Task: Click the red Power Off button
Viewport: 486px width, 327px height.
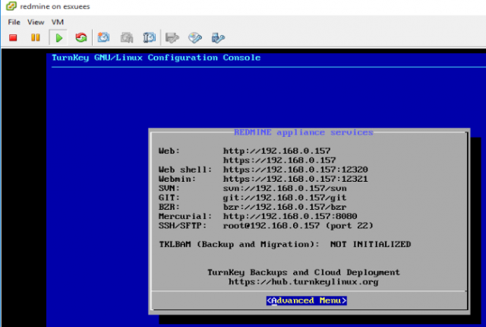Action: 13,38
